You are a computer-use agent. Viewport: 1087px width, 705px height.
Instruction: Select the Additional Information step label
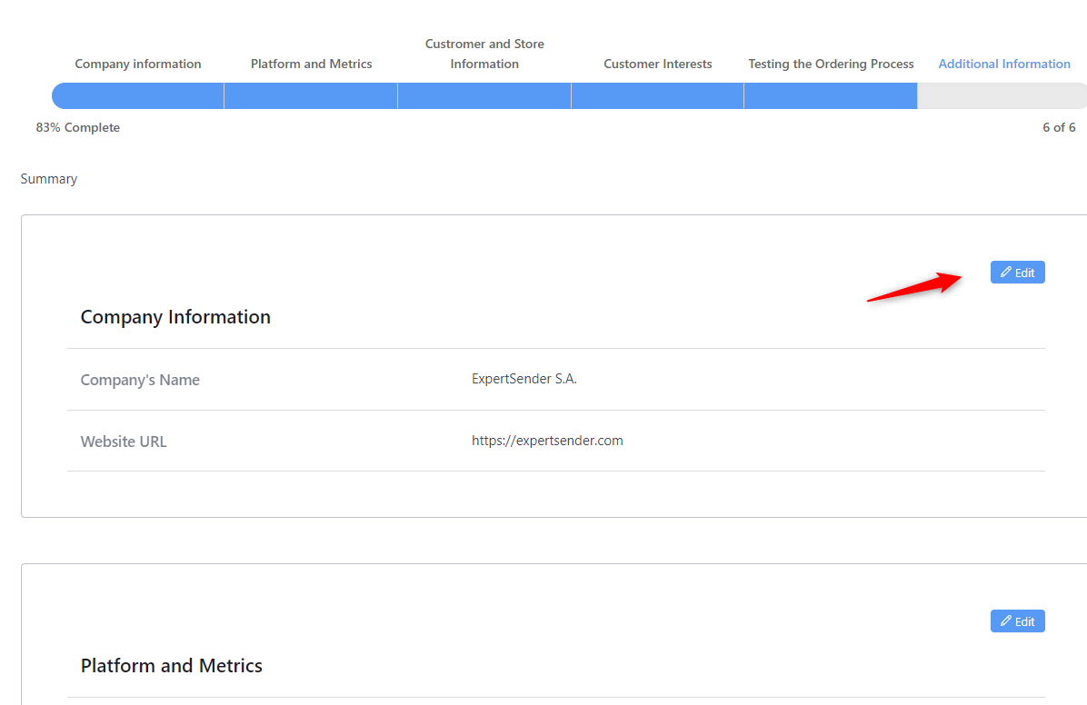coord(1004,65)
